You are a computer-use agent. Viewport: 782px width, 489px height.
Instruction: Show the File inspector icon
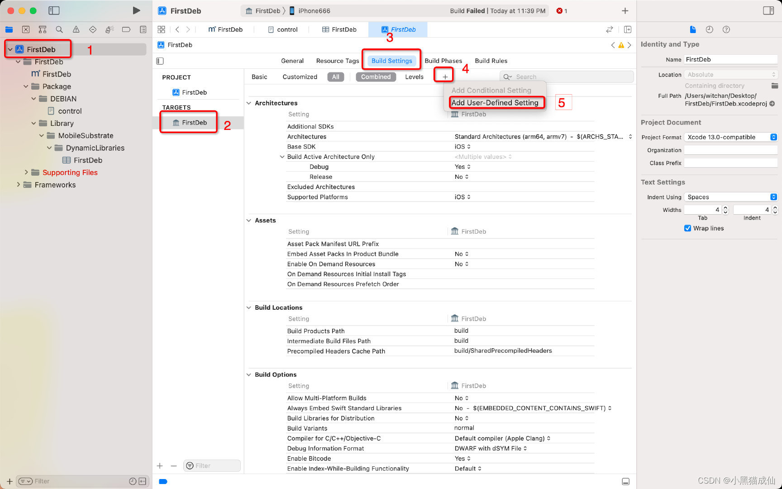[693, 29]
